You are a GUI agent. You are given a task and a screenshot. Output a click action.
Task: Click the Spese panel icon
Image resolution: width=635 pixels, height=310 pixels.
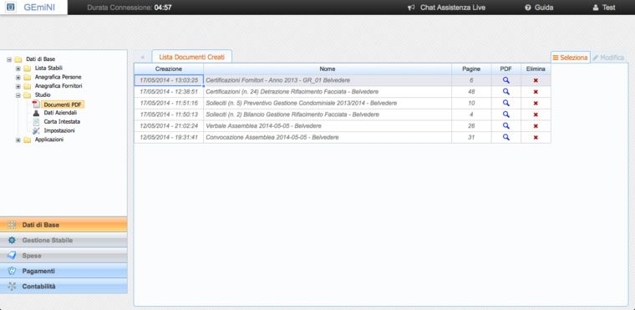pyautogui.click(x=12, y=256)
